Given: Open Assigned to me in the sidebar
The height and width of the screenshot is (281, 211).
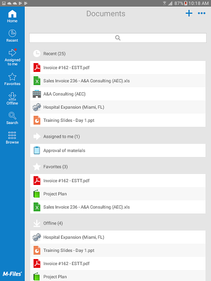Looking at the screenshot, I should pyautogui.click(x=12, y=57).
